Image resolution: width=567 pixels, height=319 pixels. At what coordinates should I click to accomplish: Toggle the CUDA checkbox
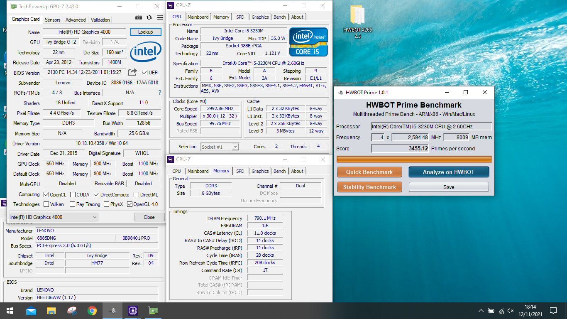pyautogui.click(x=73, y=194)
